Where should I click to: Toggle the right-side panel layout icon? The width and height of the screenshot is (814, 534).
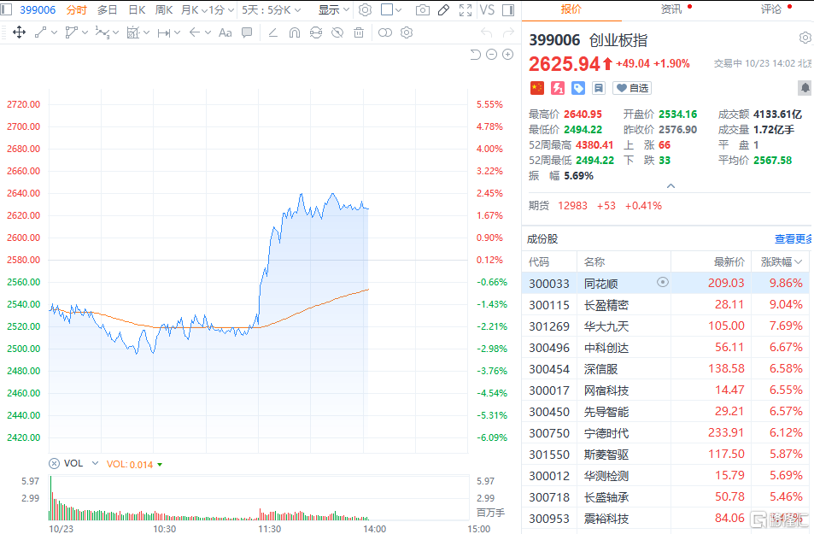coord(508,10)
